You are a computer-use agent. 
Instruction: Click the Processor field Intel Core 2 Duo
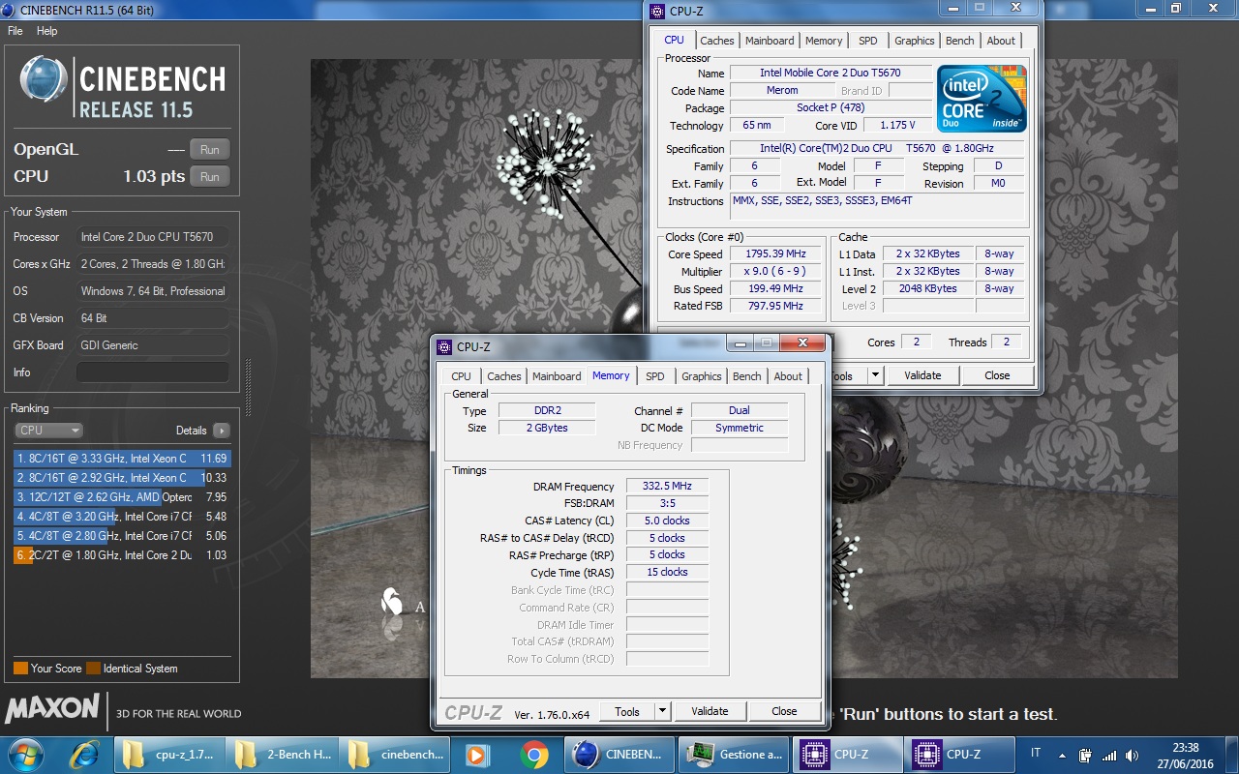point(153,237)
